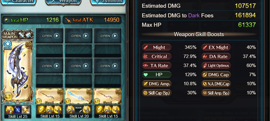Click the Total ATK value bar

click(92, 20)
